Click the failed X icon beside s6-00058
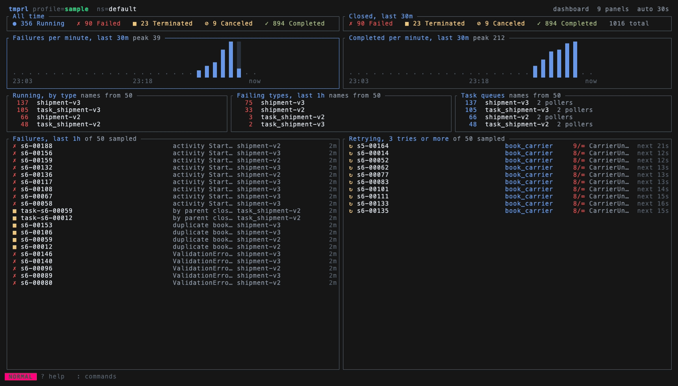 pyautogui.click(x=15, y=204)
